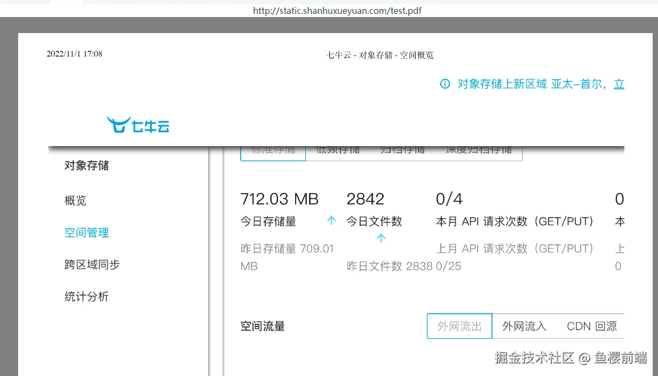This screenshot has height=376, width=658.
Task: Click the info icon beside the announcement
Action: [x=445, y=84]
